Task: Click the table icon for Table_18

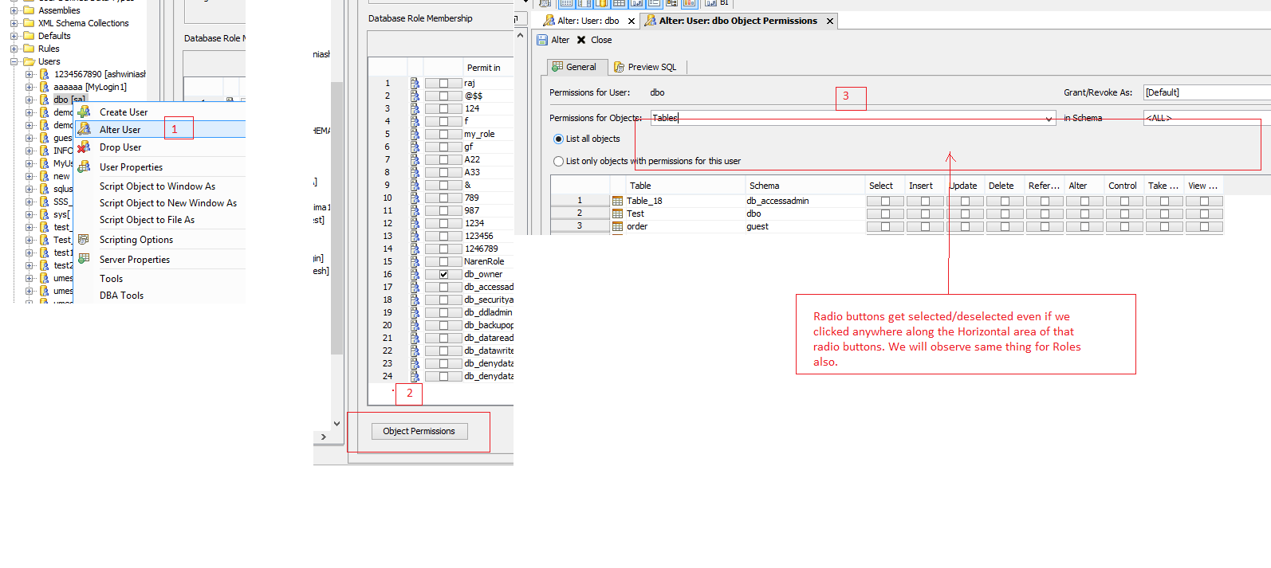Action: point(617,201)
